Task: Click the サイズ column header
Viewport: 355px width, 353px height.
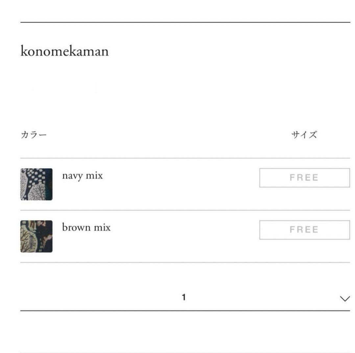Action: (x=303, y=134)
